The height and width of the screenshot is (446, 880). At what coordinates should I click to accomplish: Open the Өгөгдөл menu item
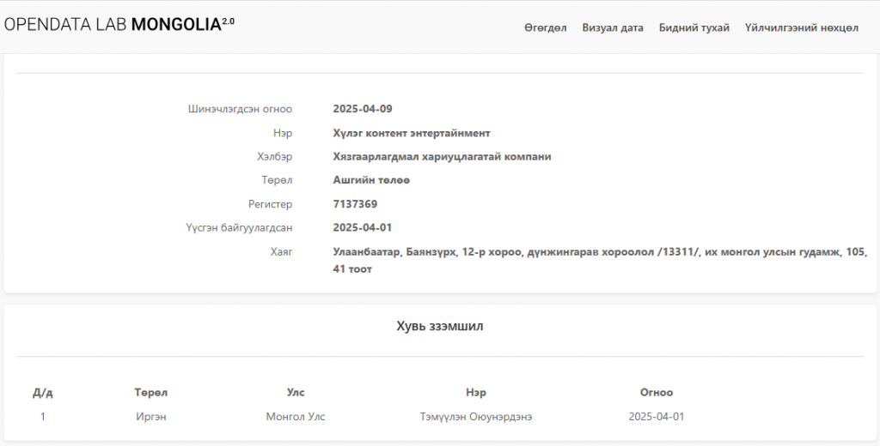546,28
